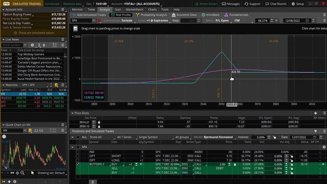Uncheck the BUTTERFLY row checkbox
The image size is (327, 184).
pyautogui.click(x=78, y=165)
